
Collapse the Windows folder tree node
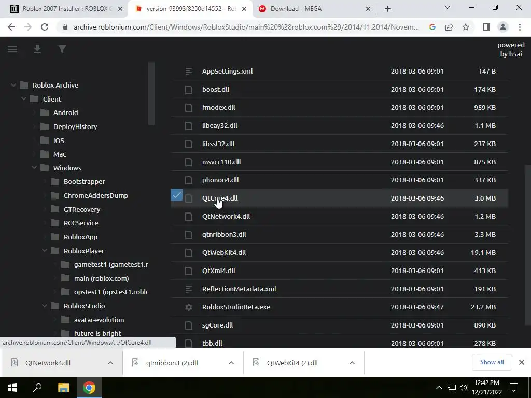(x=34, y=167)
